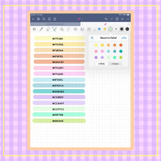Open thumbnail grid view of pages
The image size is (161, 161).
click(x=38, y=19)
